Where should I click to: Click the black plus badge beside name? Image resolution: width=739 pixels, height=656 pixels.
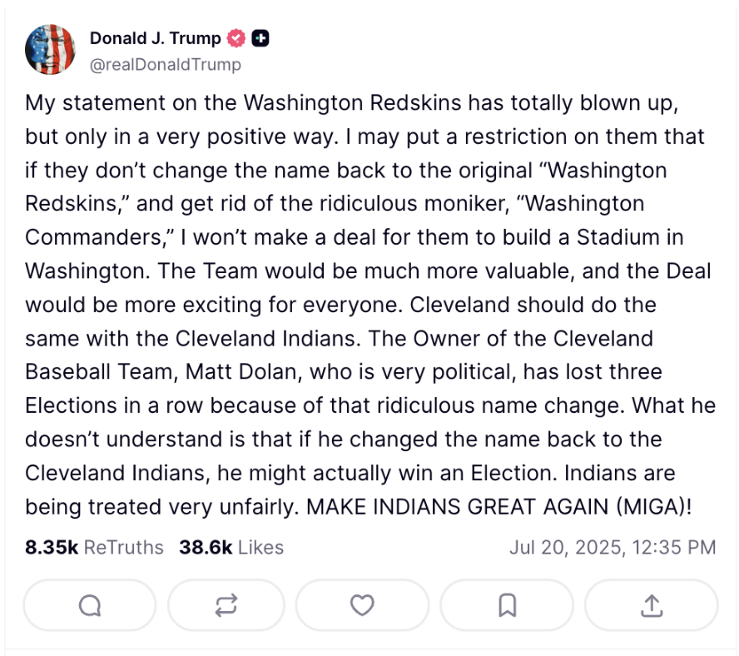coord(260,38)
